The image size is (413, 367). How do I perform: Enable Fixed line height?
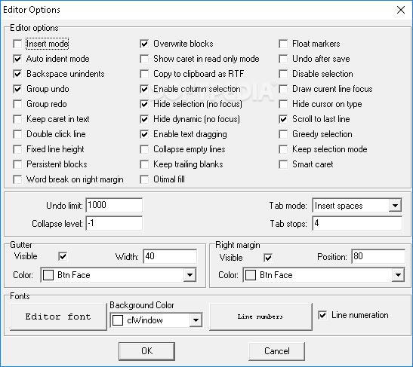pos(17,149)
